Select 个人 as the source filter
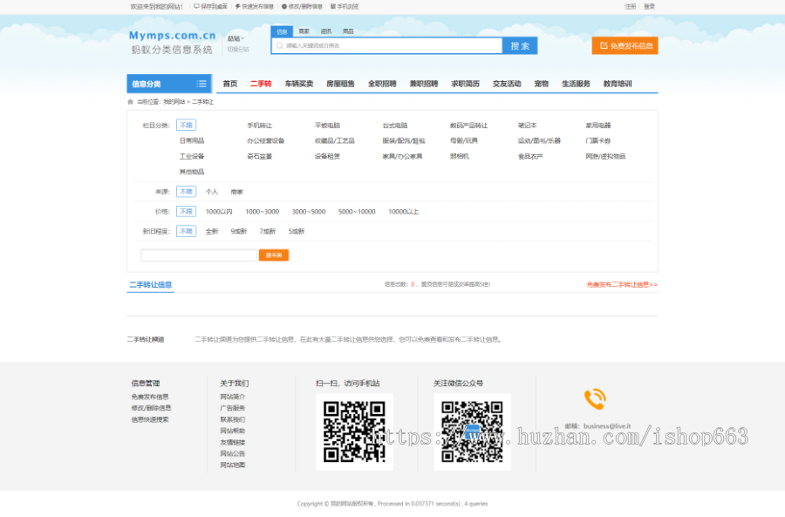785x517 pixels. [212, 192]
